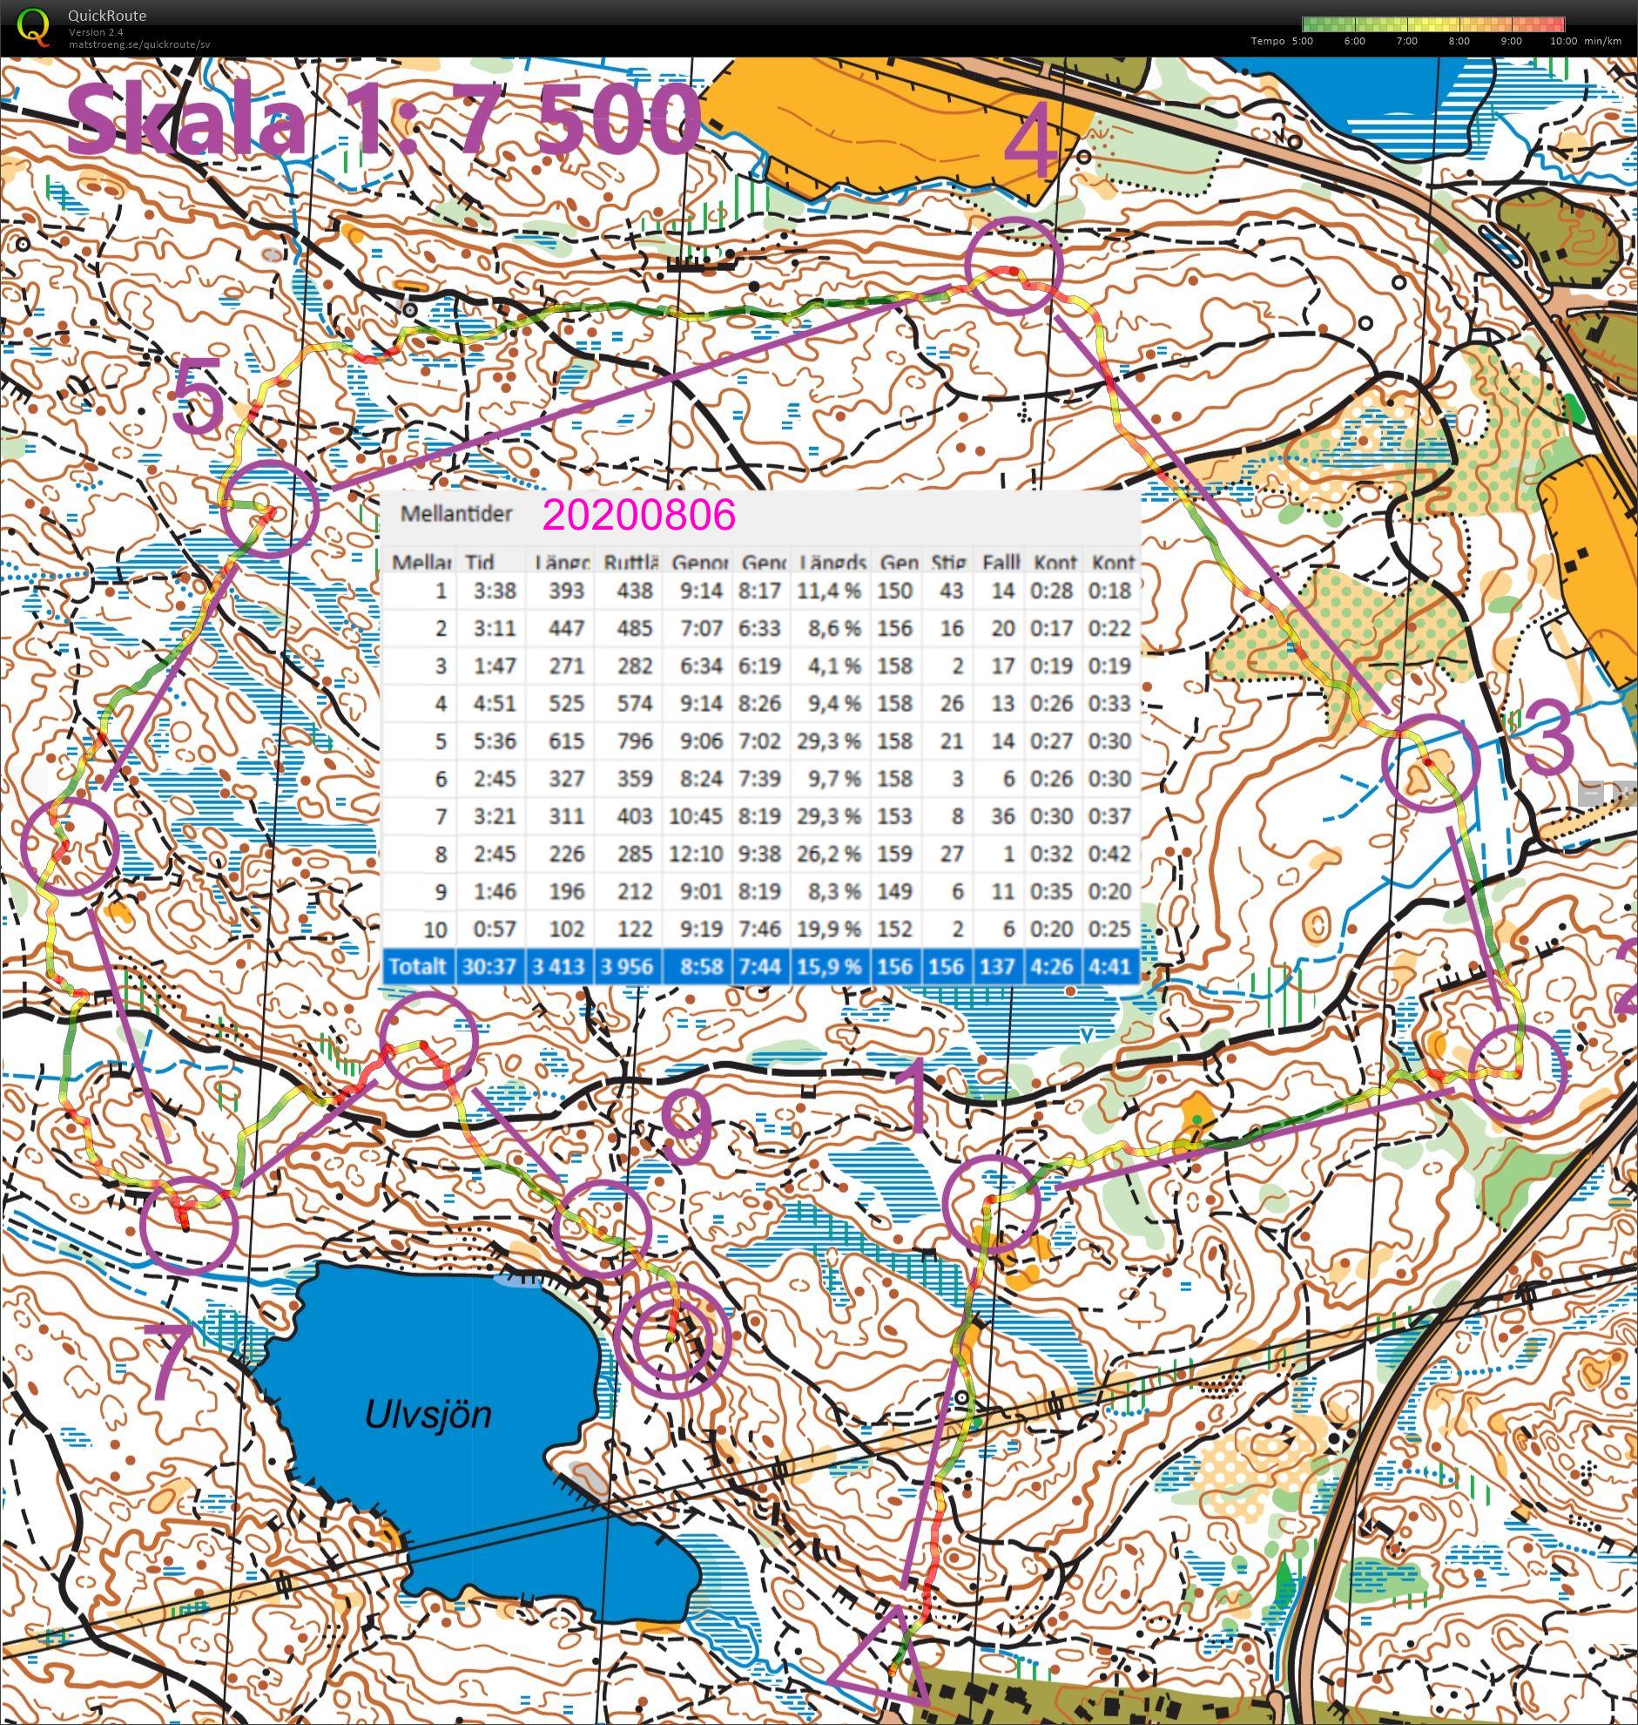This screenshot has width=1638, height=1725.
Task: Click the control circle numbered 3
Action: click(x=1430, y=761)
